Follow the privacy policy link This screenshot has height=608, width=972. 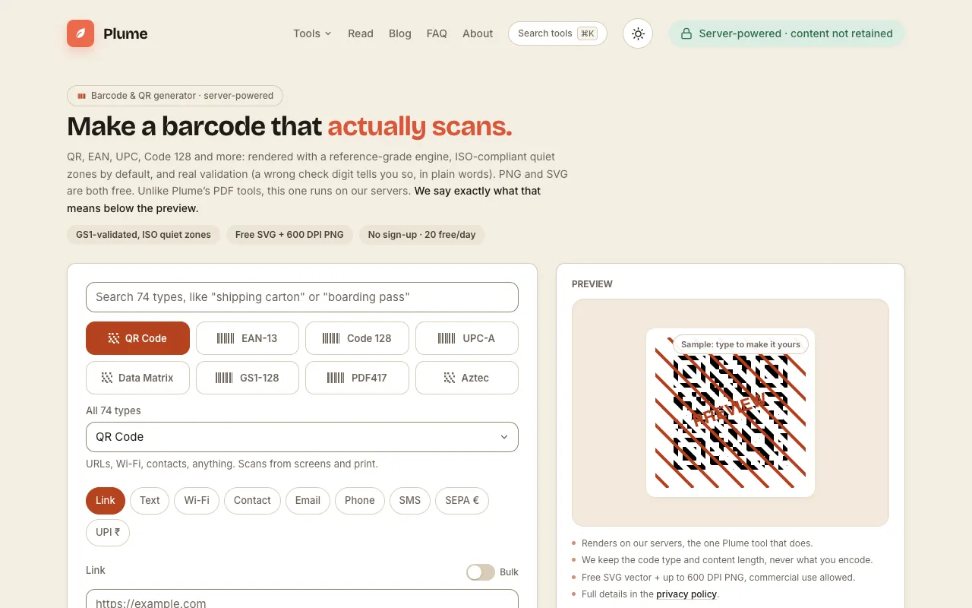686,594
